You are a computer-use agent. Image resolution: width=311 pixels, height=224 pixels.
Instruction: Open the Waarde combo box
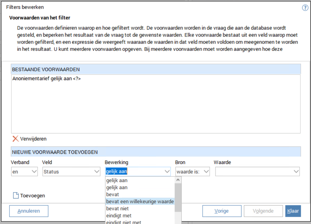257,172
